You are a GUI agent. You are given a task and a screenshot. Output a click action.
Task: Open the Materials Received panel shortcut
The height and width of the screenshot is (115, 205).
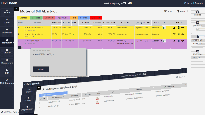click(x=197, y=54)
